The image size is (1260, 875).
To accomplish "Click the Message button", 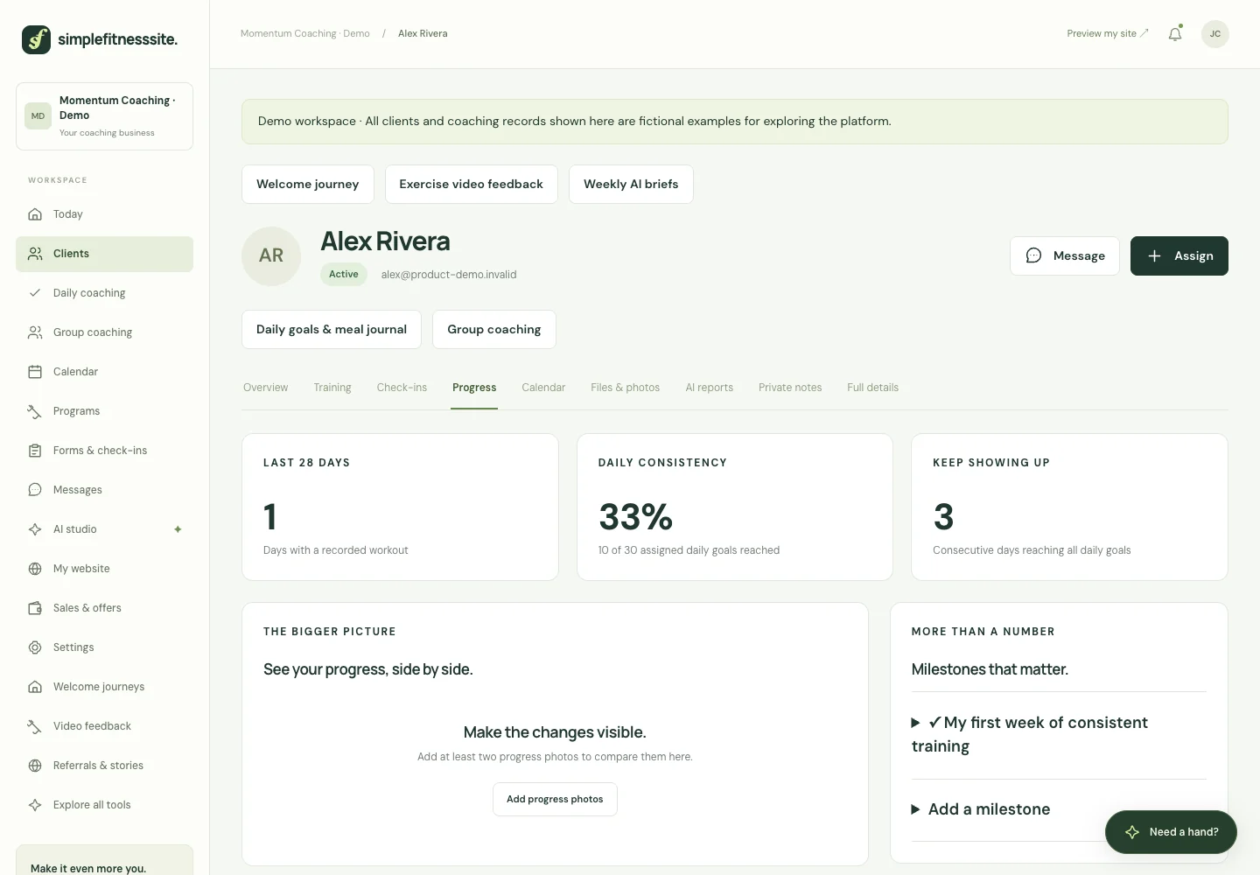I will pos(1065,256).
